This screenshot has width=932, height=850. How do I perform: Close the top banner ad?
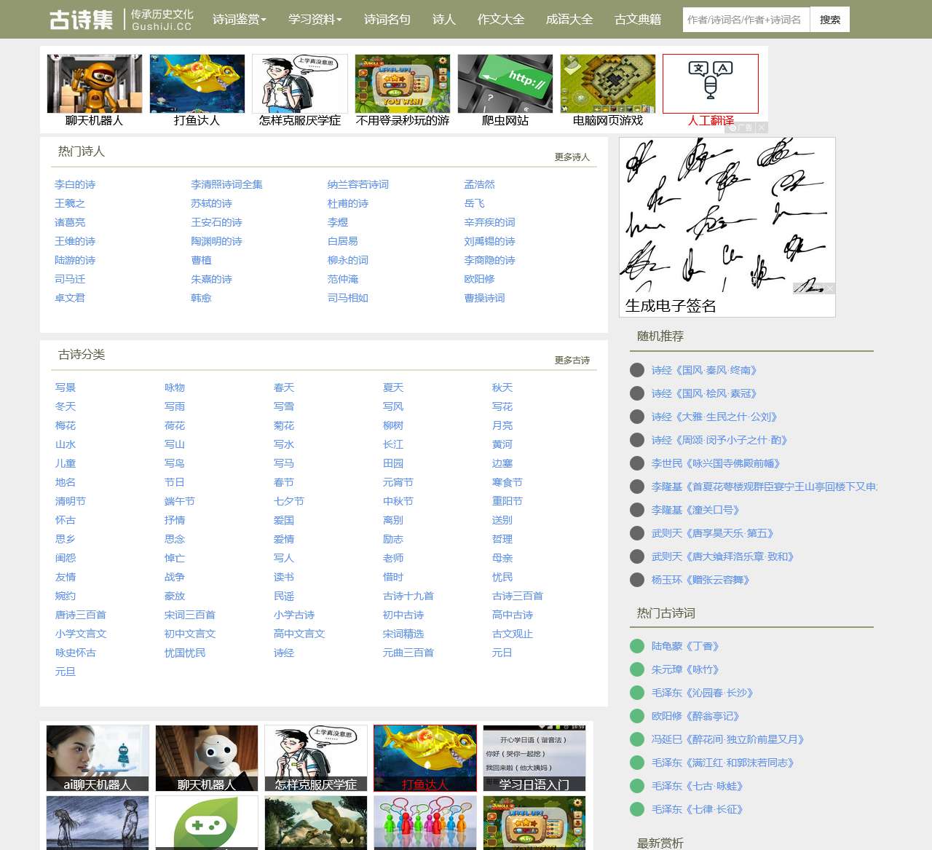point(762,127)
